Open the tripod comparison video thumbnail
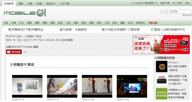 click(97, 86)
